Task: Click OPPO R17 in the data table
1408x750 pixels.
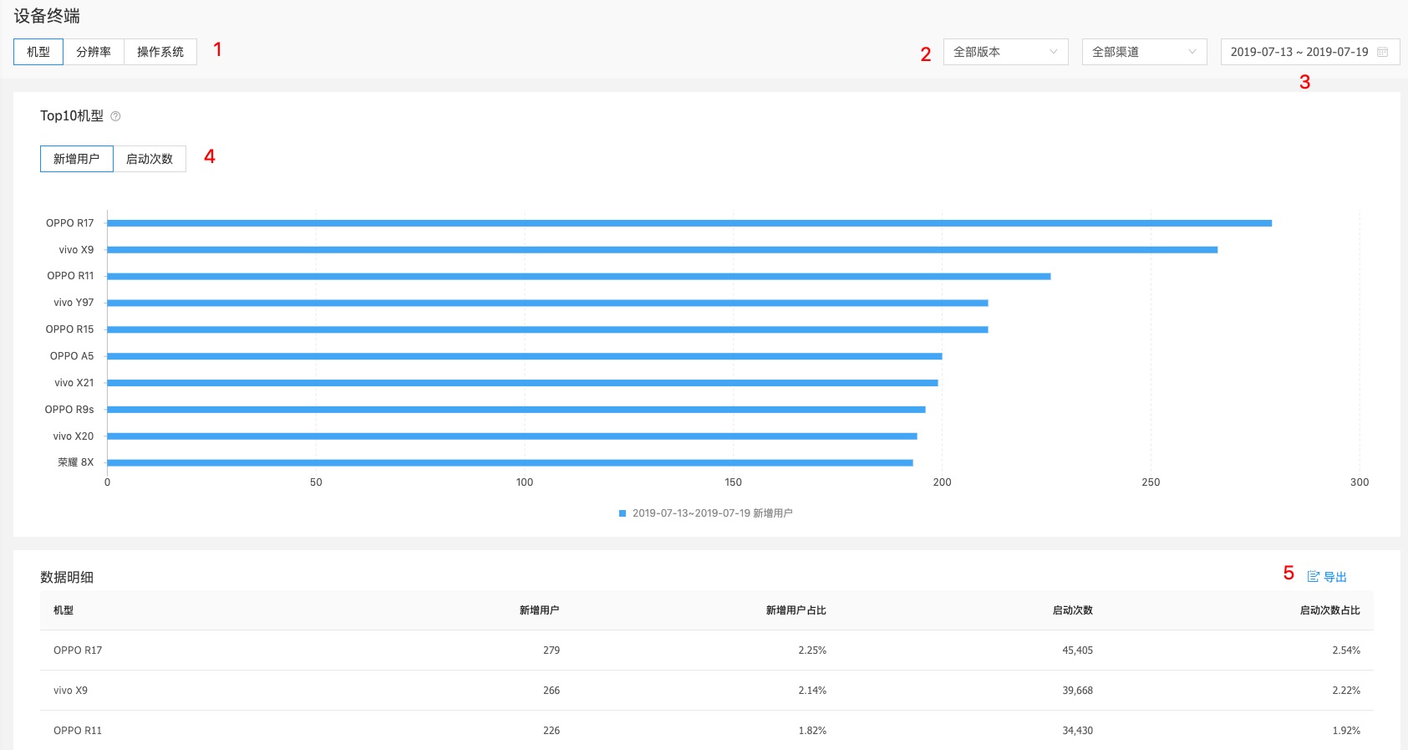Action: tap(78, 651)
